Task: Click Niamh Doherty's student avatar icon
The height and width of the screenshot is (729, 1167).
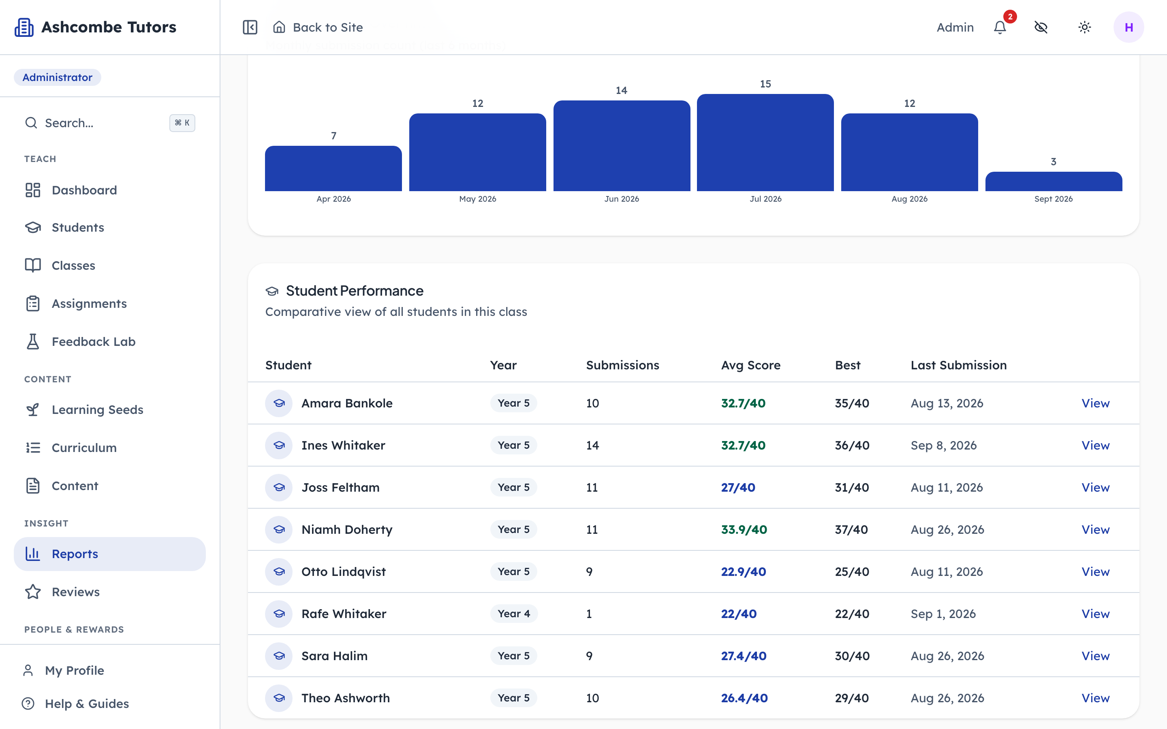Action: 279,529
